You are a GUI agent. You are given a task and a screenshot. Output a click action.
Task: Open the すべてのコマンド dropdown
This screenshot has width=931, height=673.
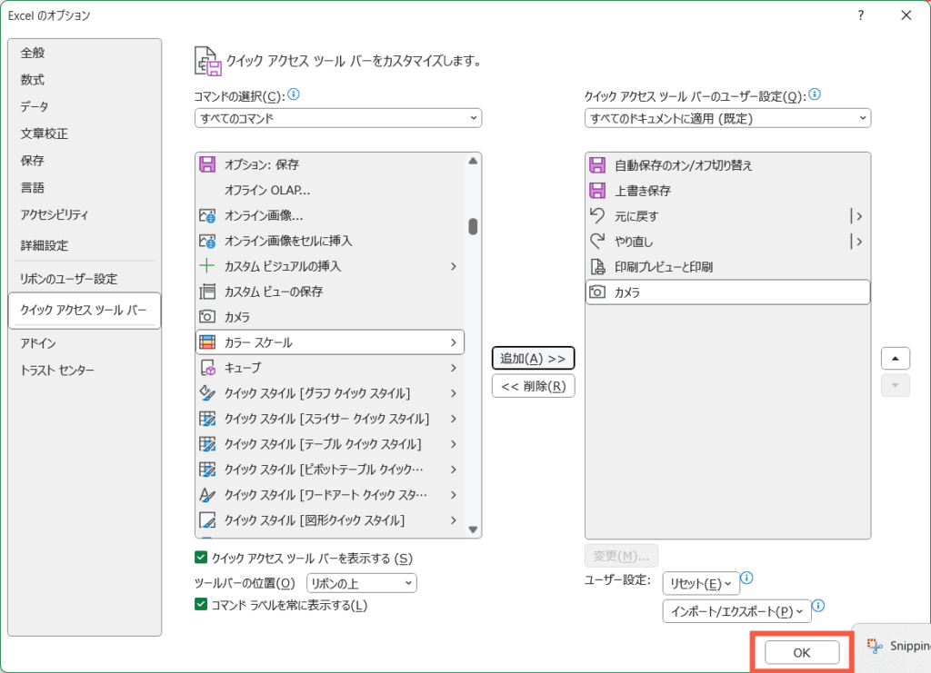[x=338, y=118]
